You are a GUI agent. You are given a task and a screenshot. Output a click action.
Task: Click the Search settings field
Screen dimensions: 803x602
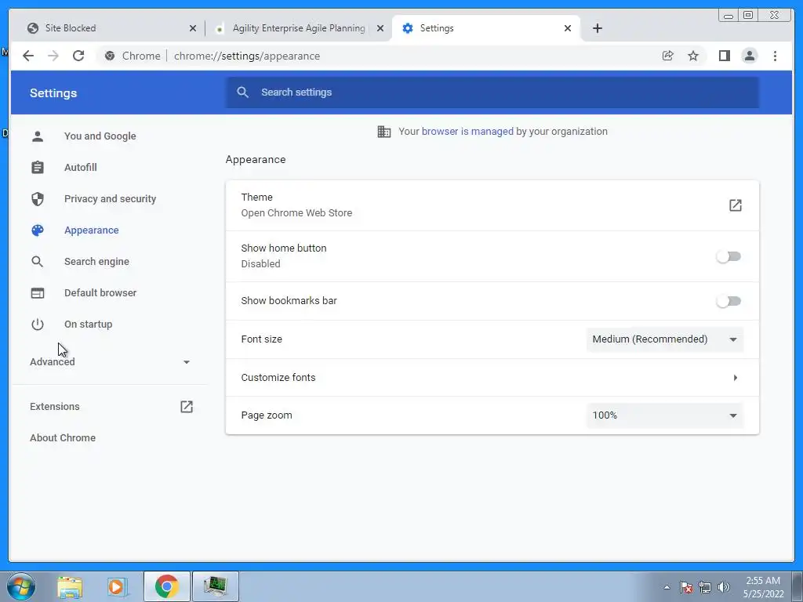point(492,92)
